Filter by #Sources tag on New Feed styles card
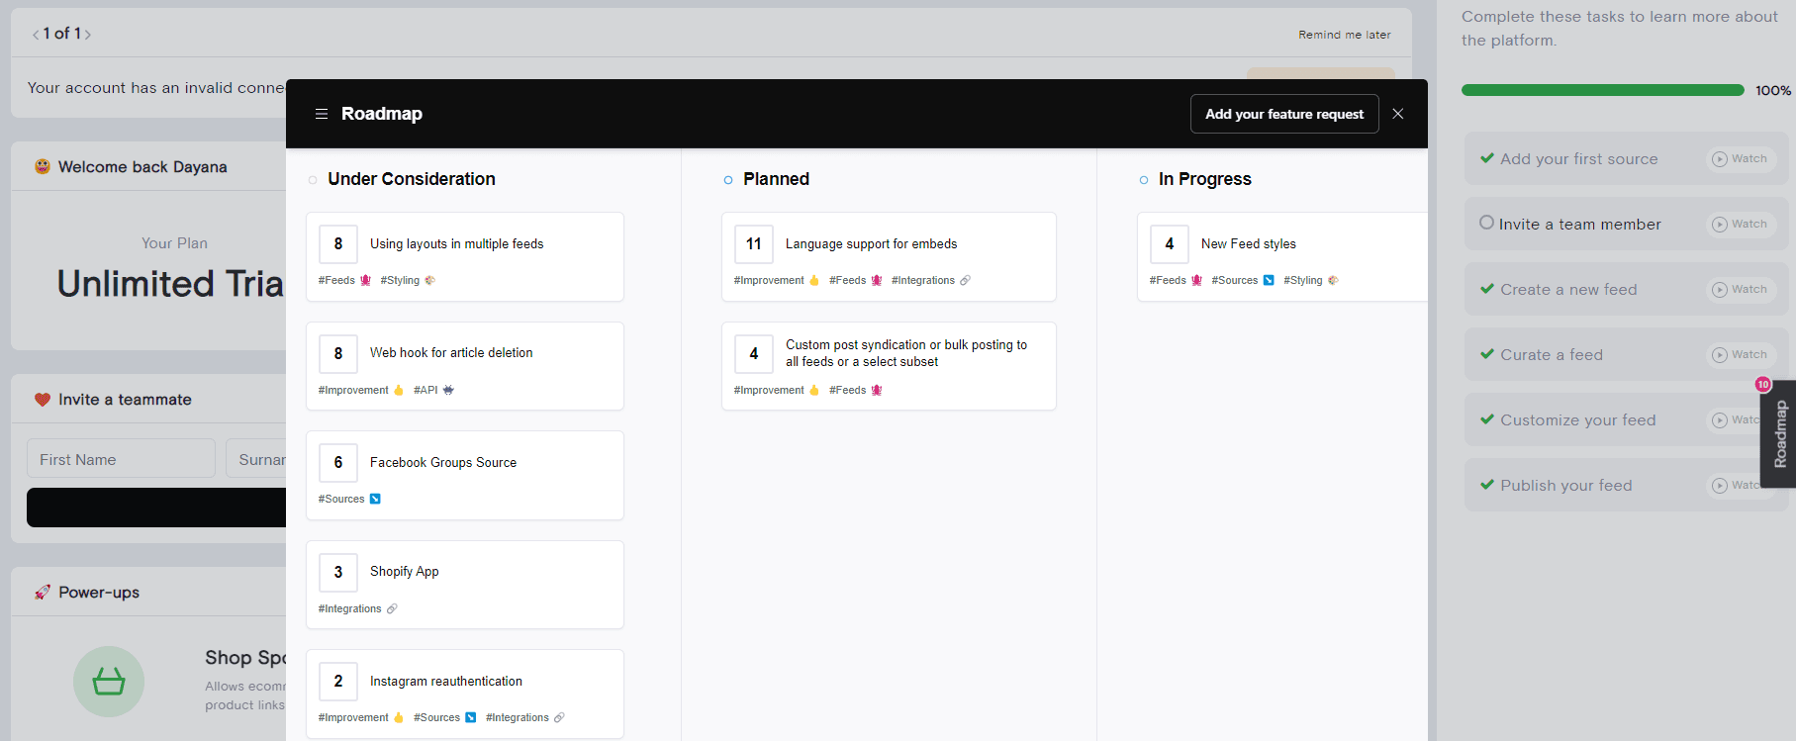The image size is (1796, 741). (x=1242, y=280)
